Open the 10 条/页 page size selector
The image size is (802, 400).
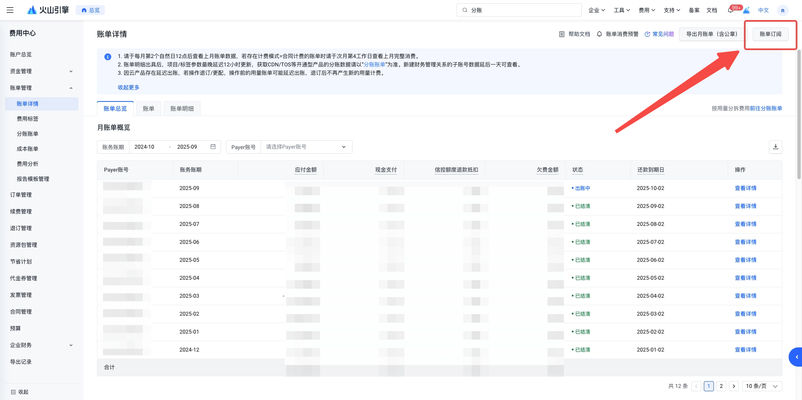pyautogui.click(x=762, y=386)
